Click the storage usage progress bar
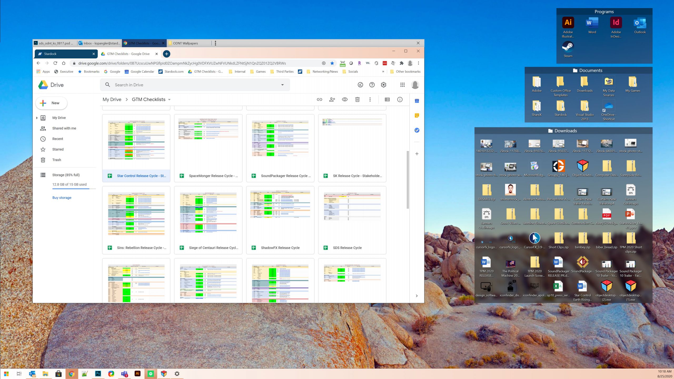The image size is (674, 379). click(x=74, y=189)
